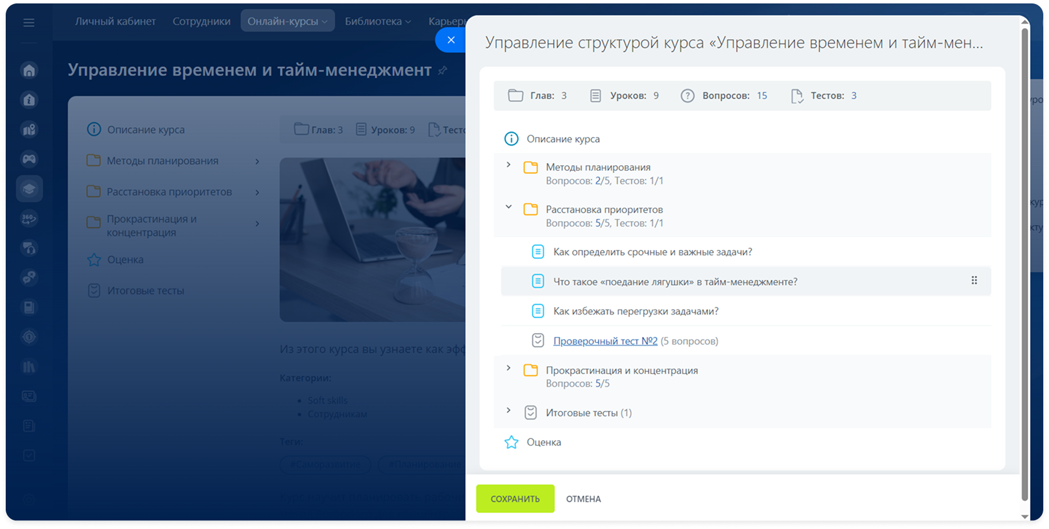Open the Проверочный тест №2 link
This screenshot has height=529, width=1049.
coord(605,341)
